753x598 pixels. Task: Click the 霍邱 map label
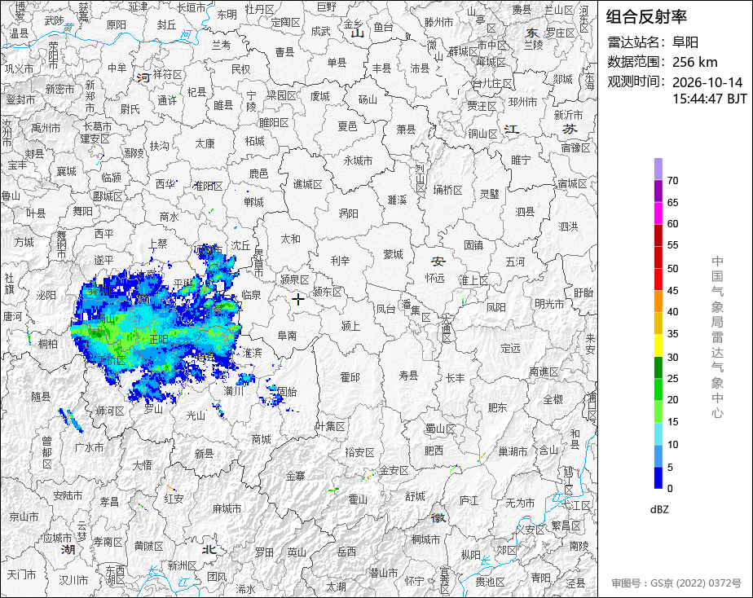coord(350,377)
